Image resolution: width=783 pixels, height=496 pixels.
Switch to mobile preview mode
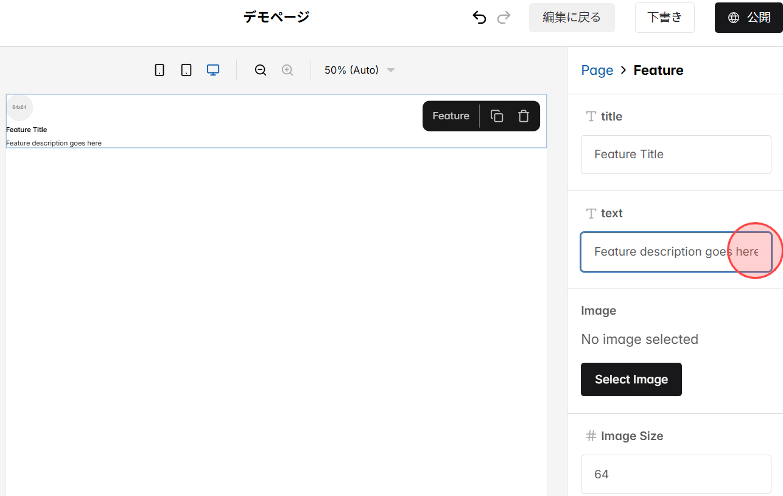pos(159,69)
